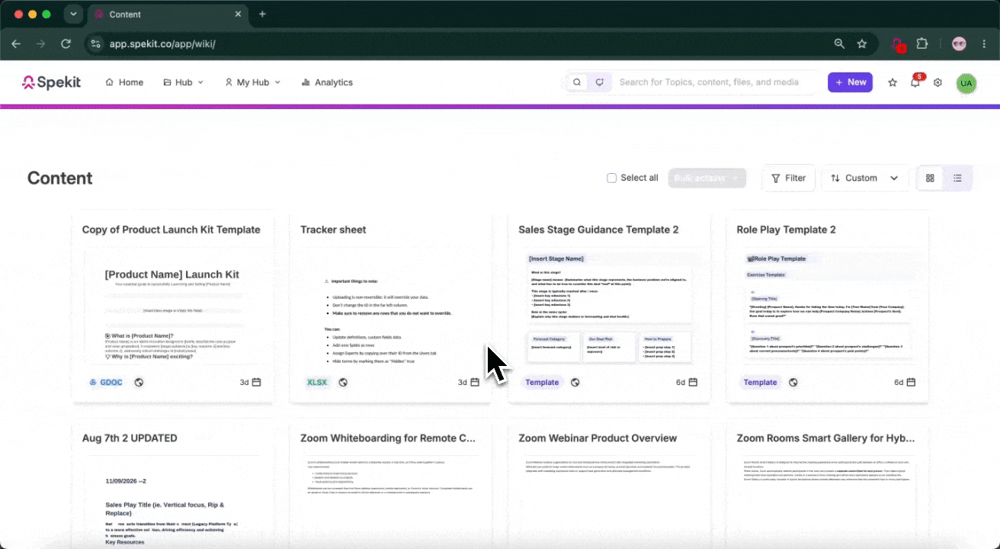Open Zoom Rooms Smart Gallery card title

coord(826,438)
